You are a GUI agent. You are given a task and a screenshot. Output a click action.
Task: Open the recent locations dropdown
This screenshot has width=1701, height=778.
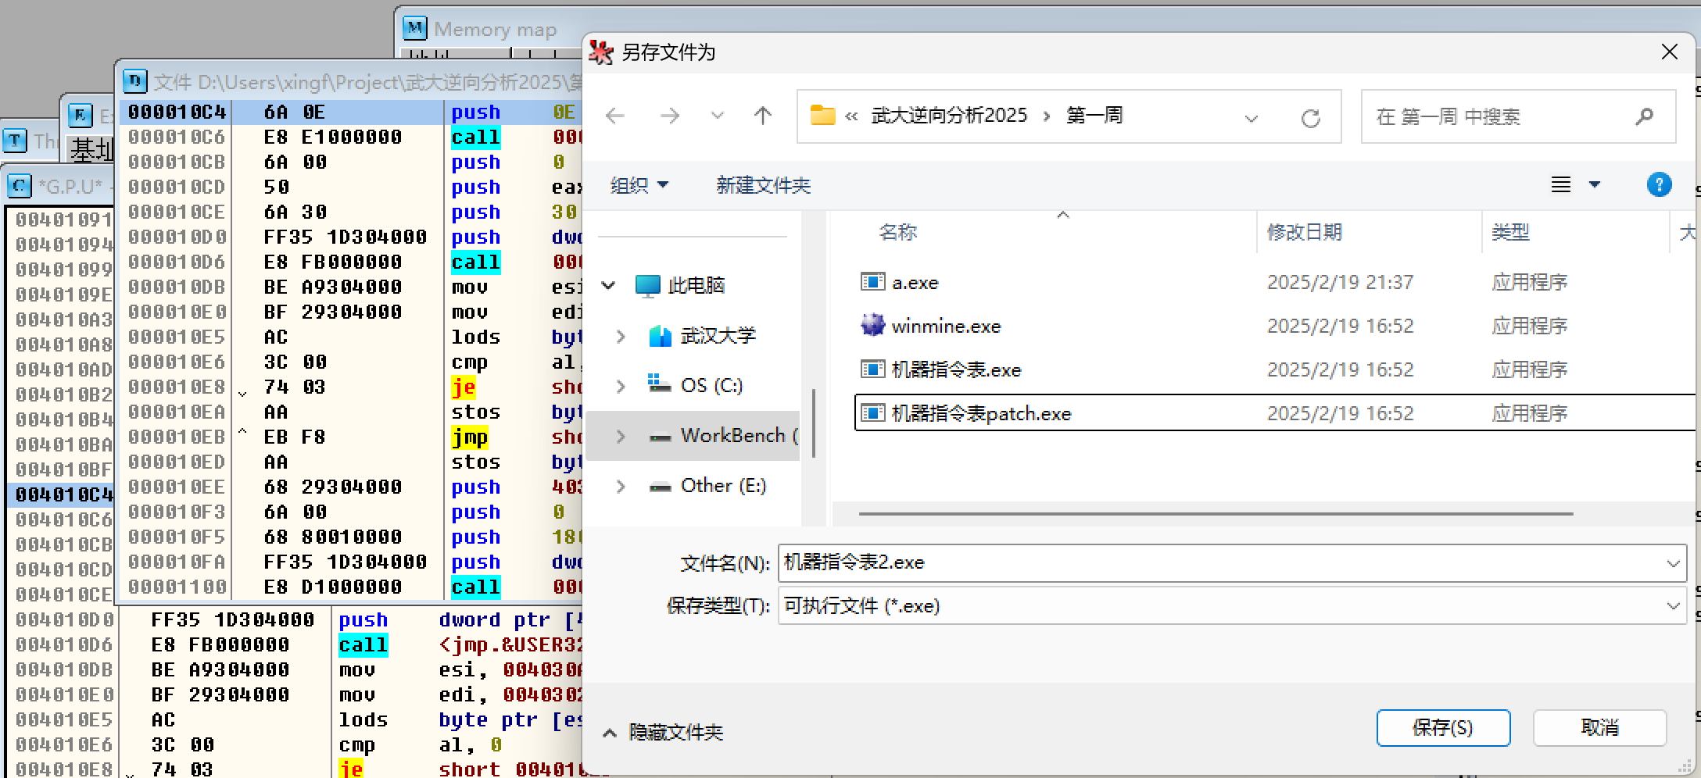[x=717, y=116]
